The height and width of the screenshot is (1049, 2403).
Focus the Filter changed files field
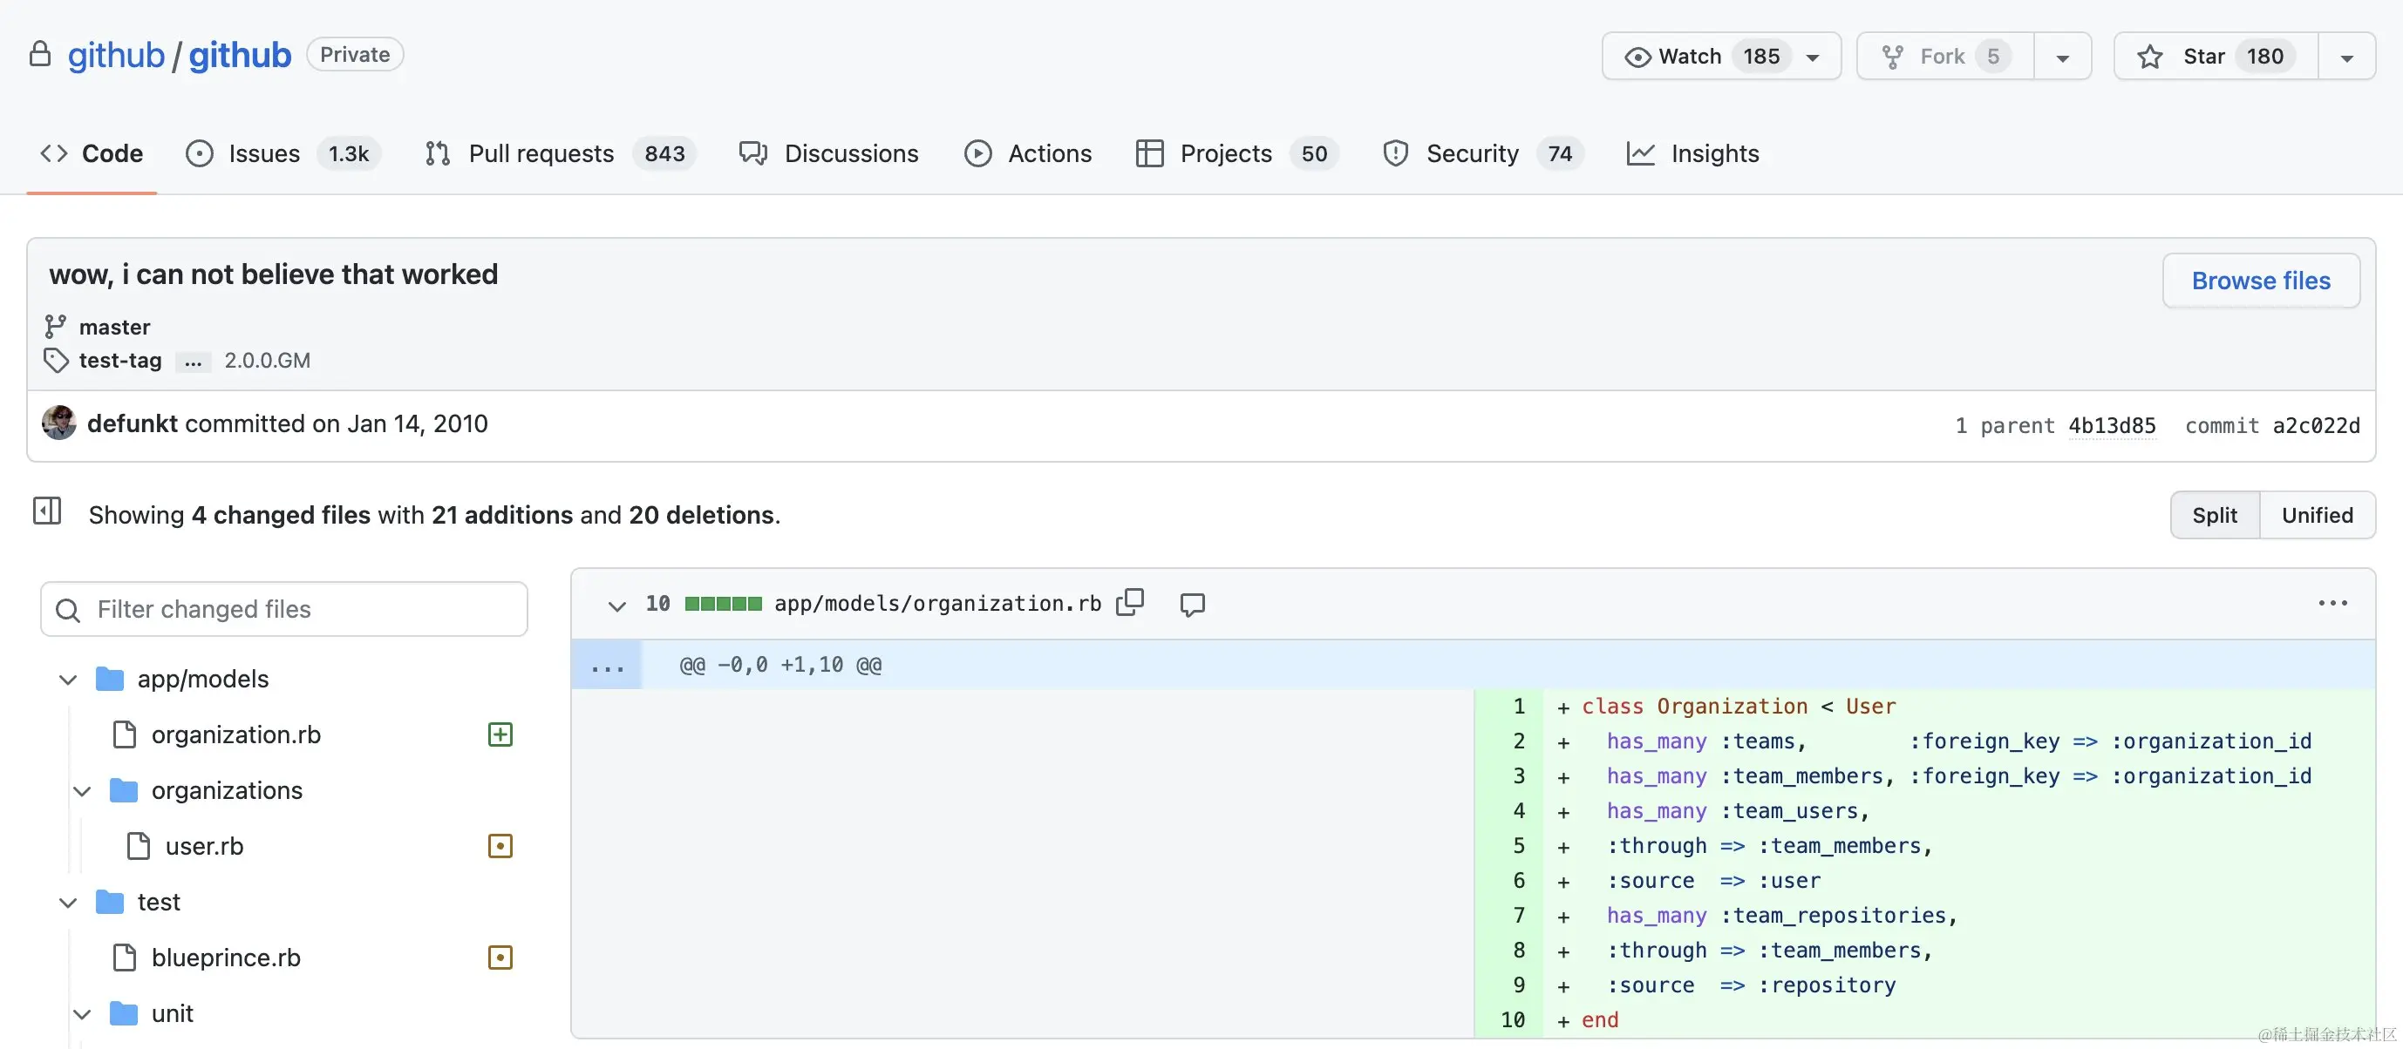tap(284, 609)
